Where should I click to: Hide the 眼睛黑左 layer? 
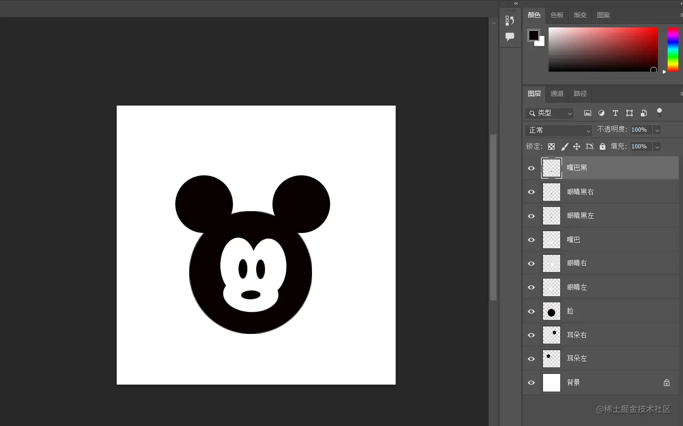pos(531,216)
